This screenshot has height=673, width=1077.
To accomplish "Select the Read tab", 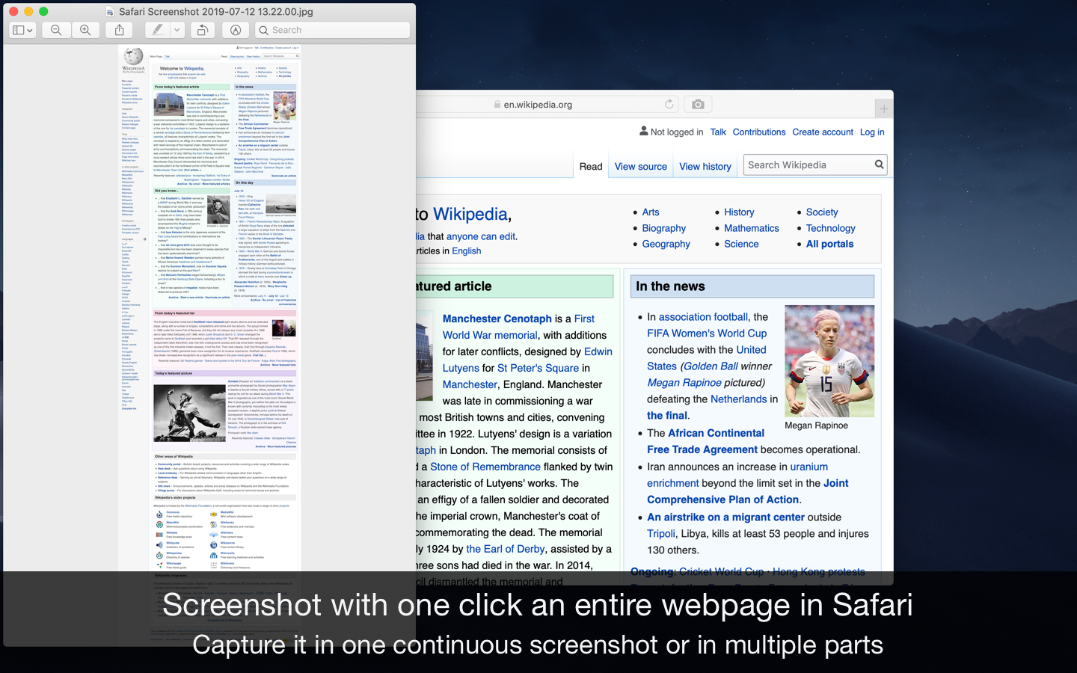I will coord(591,167).
